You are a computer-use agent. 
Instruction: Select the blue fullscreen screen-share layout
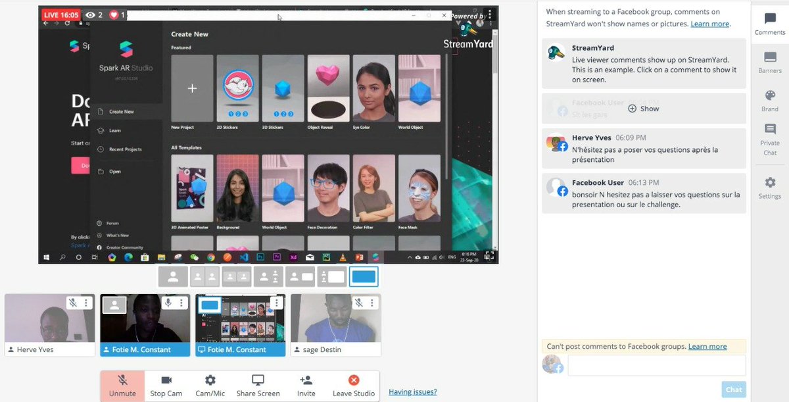pos(364,277)
